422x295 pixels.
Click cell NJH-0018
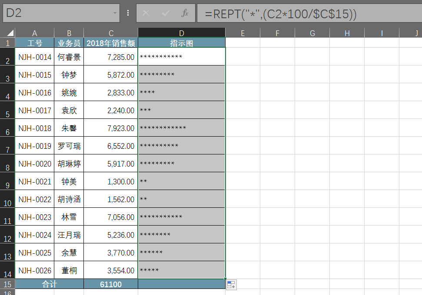(x=34, y=128)
